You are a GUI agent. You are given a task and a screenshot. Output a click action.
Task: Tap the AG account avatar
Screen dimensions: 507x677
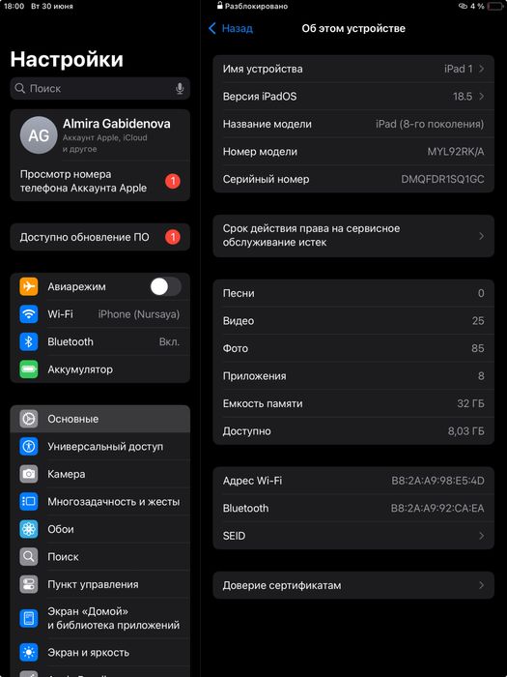[39, 135]
